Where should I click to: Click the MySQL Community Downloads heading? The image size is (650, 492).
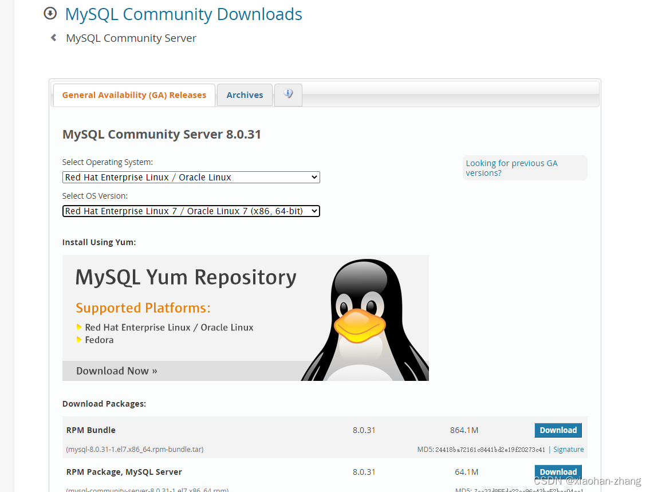[x=184, y=14]
